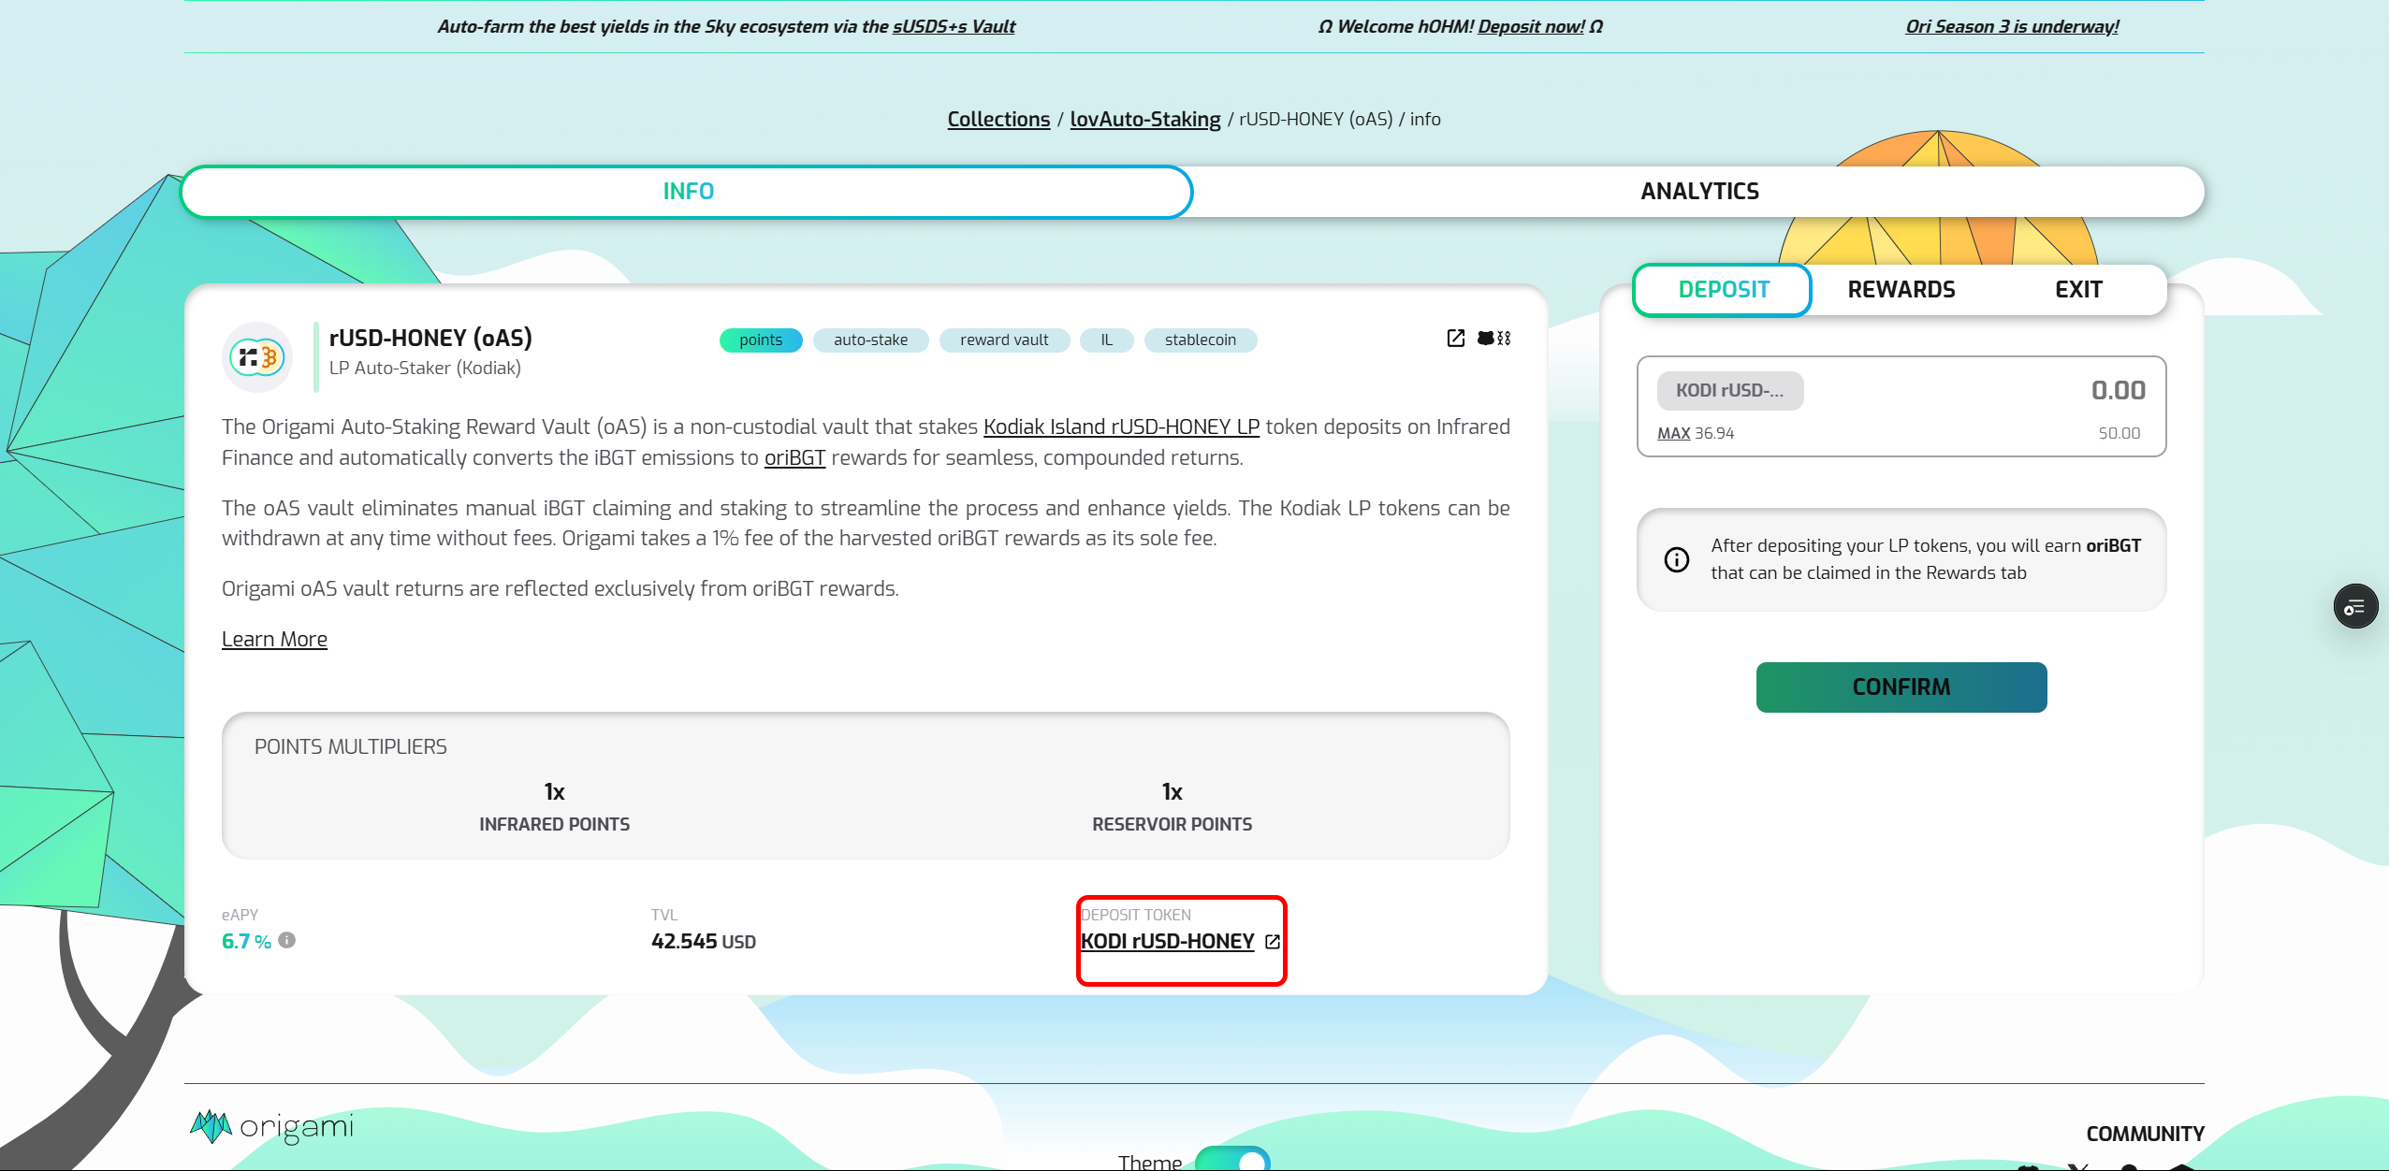Open the KODI rUSD token selector
The image size is (2389, 1171).
click(1729, 391)
